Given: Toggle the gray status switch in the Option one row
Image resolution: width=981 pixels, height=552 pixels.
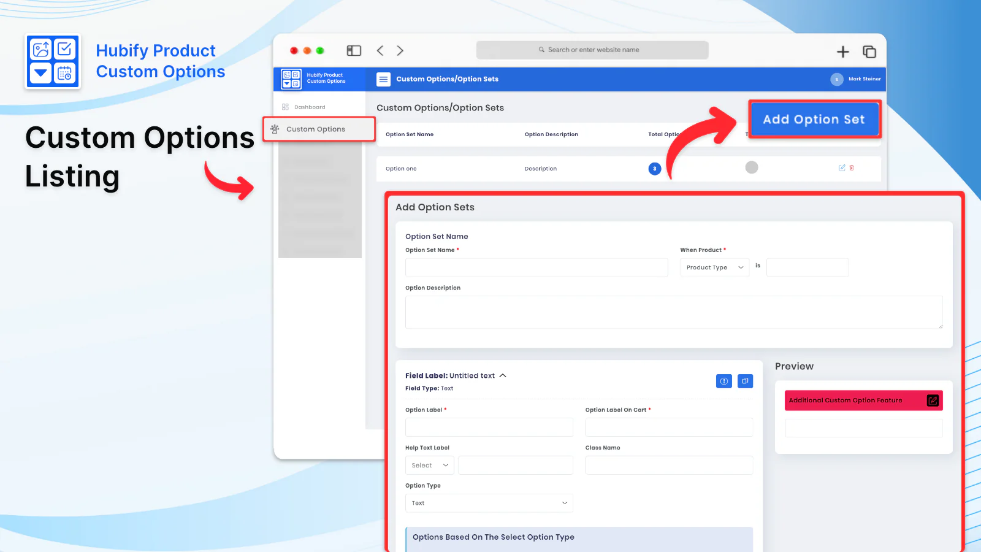Looking at the screenshot, I should pos(752,167).
